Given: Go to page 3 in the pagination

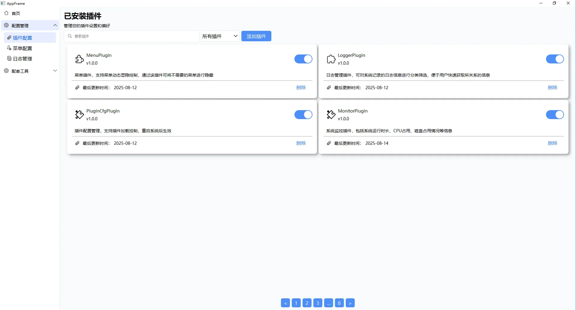Looking at the screenshot, I should point(318,303).
